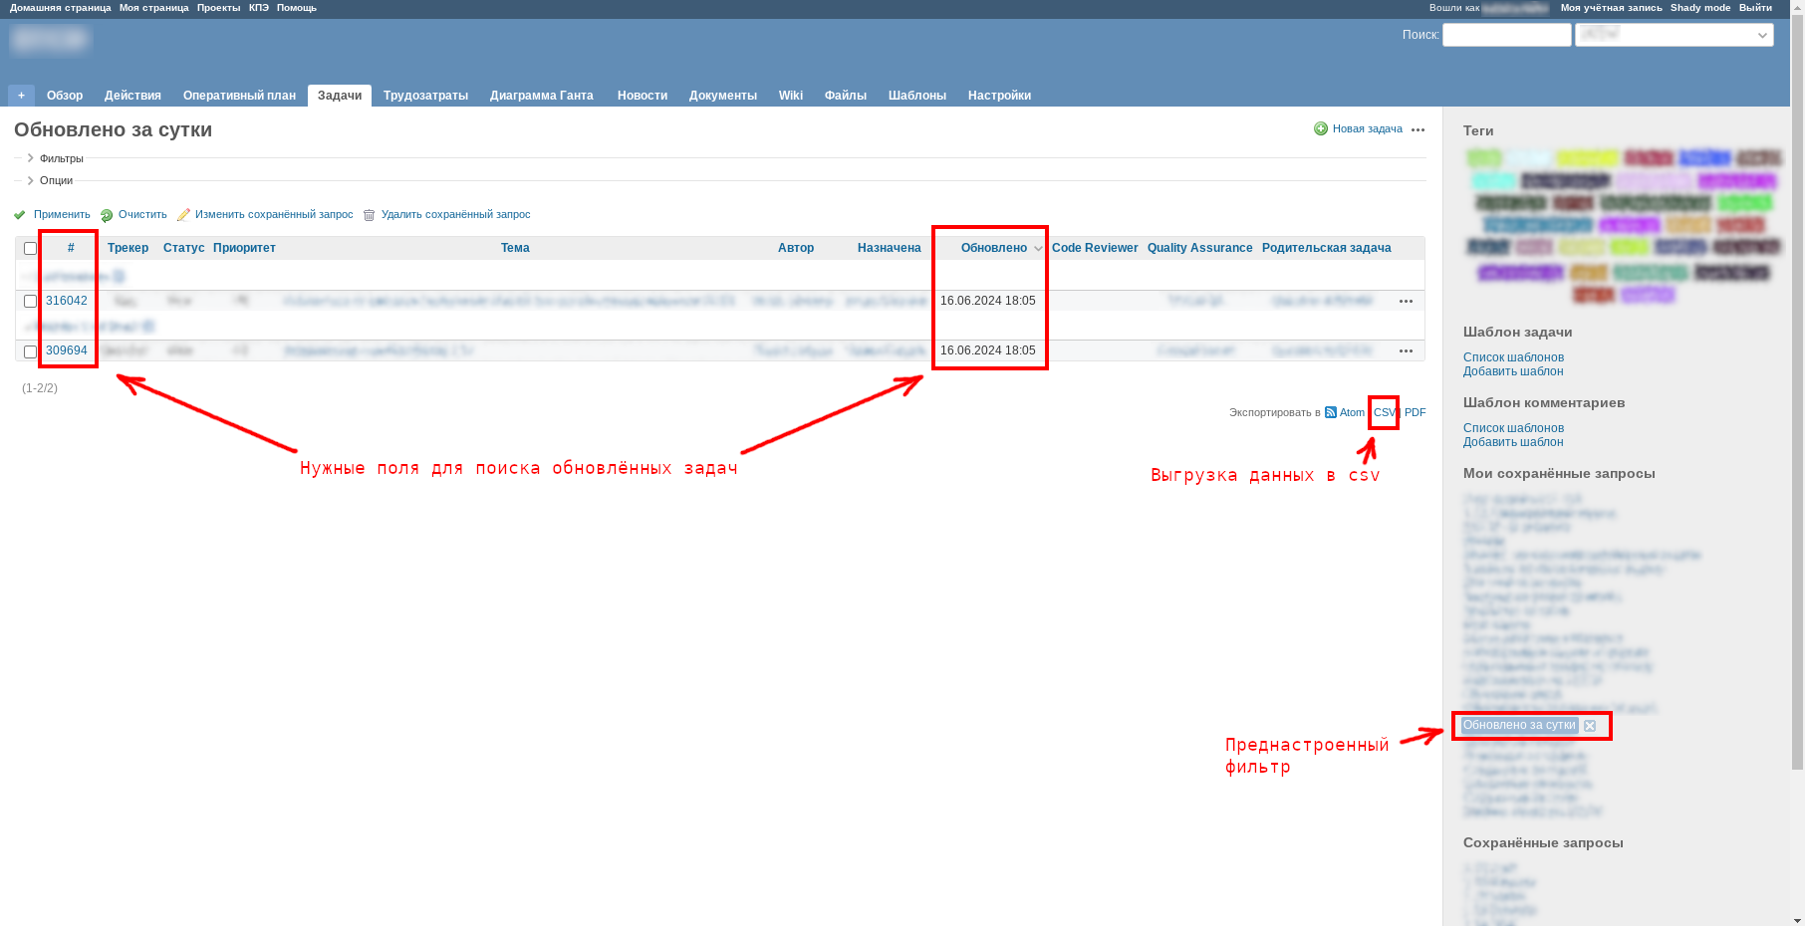Click the green plus icon next to Новая задача
Screen dimensions: 1805x926
click(x=1321, y=128)
